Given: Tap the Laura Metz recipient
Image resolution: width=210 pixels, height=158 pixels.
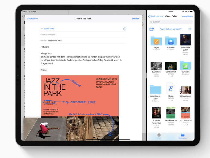Looking at the screenshot, I should click(x=49, y=29).
